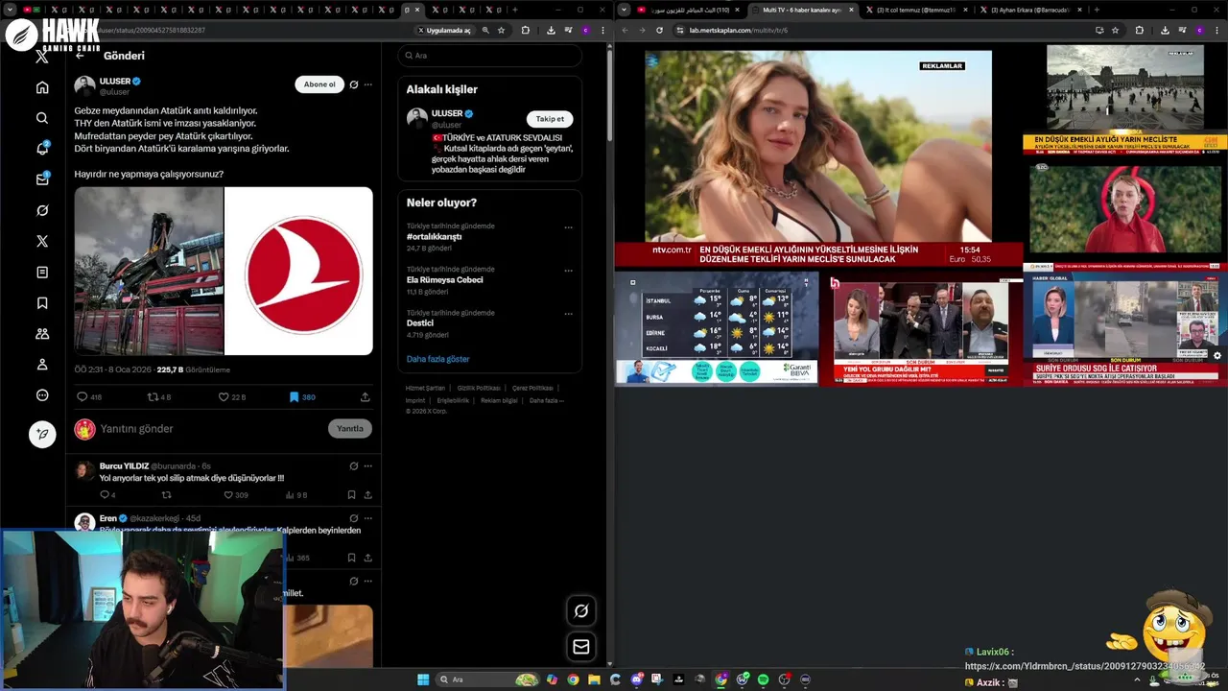Viewport: 1228px width, 691px height.
Task: Open the Grok icon in X sidebar
Action: tap(42, 210)
